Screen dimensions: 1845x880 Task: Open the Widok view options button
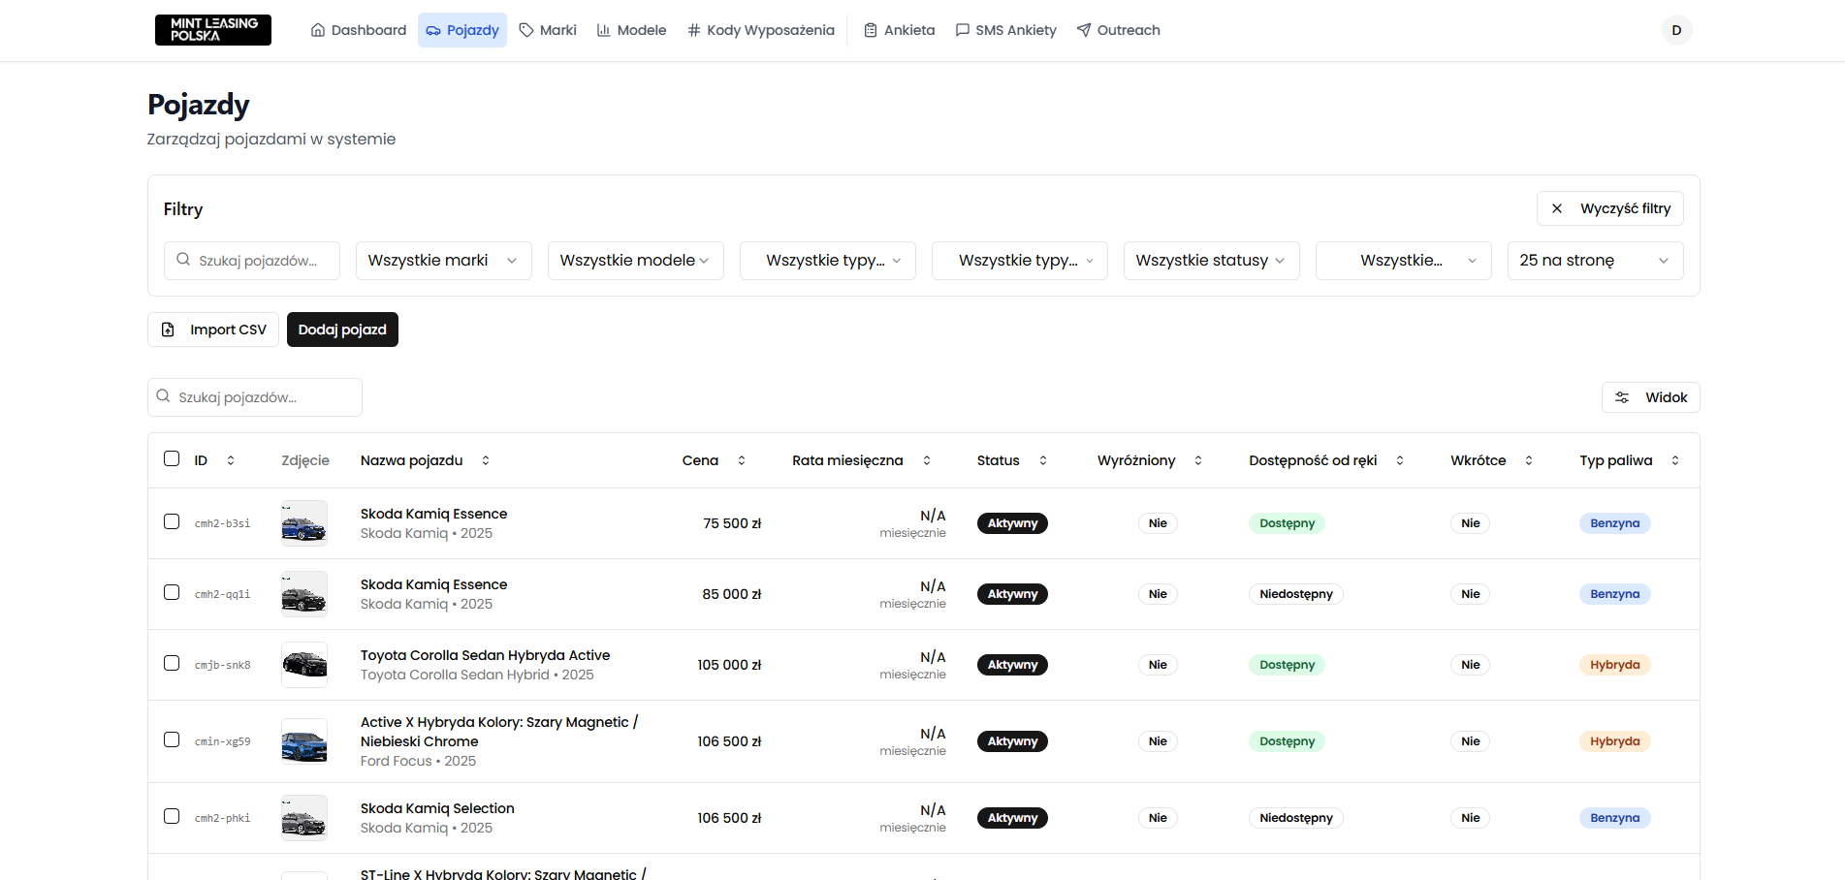(x=1651, y=397)
